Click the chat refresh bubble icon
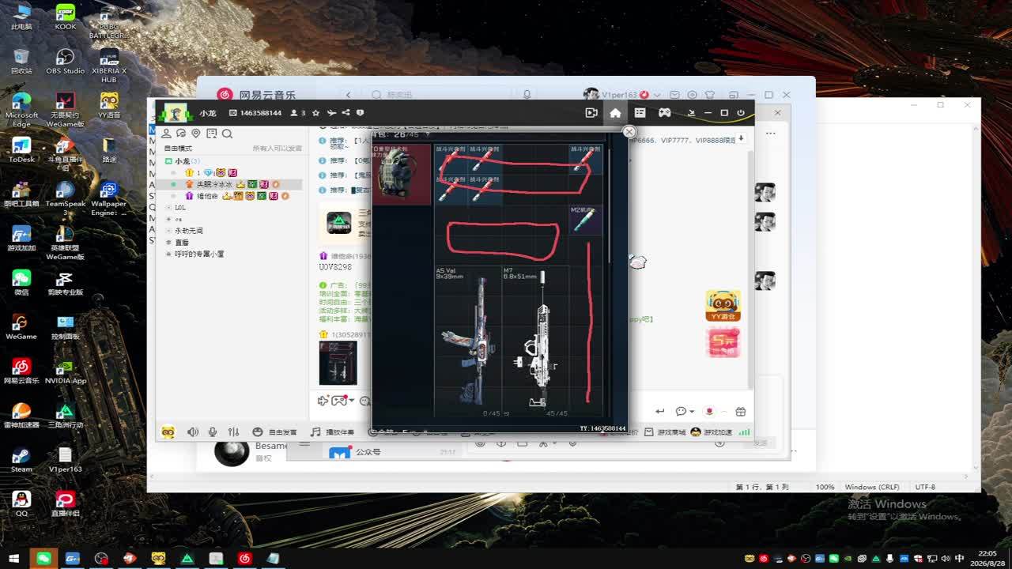This screenshot has height=569, width=1012. (x=181, y=134)
